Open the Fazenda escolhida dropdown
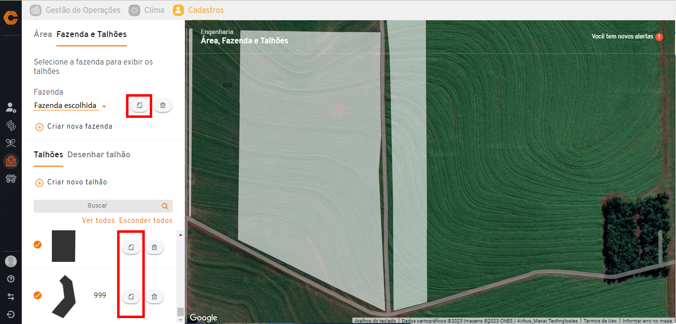Viewport: 676px width, 324px height. coord(70,106)
